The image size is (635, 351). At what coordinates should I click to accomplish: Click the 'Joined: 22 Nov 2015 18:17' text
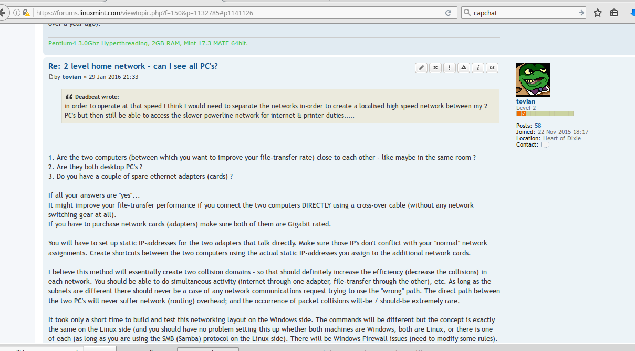(x=552, y=132)
